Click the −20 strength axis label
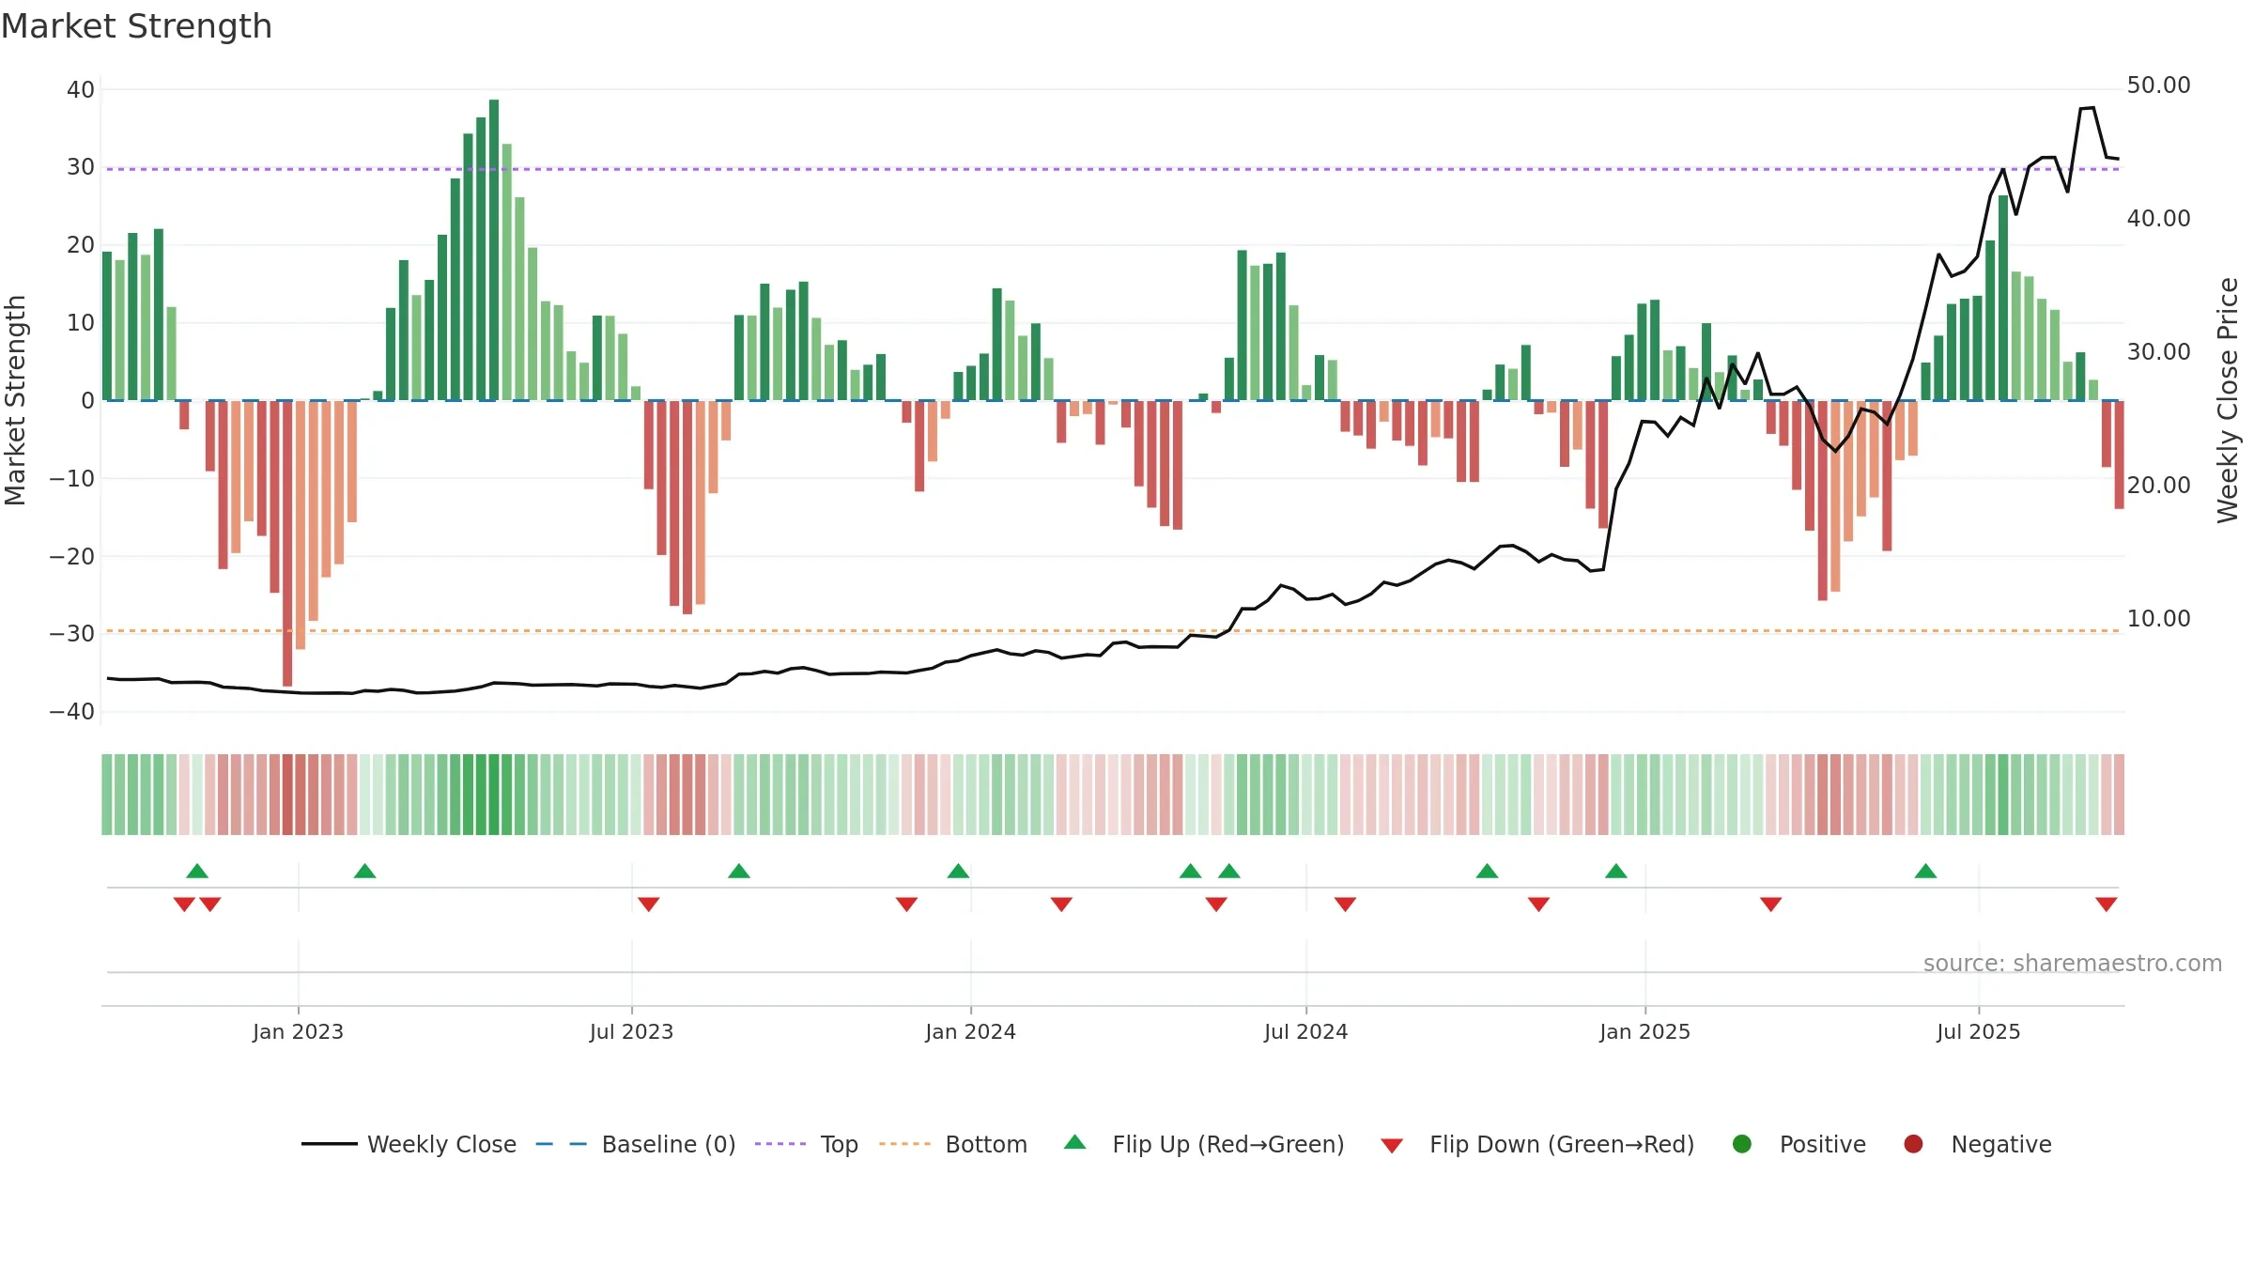2254x1268 pixels. coord(72,557)
